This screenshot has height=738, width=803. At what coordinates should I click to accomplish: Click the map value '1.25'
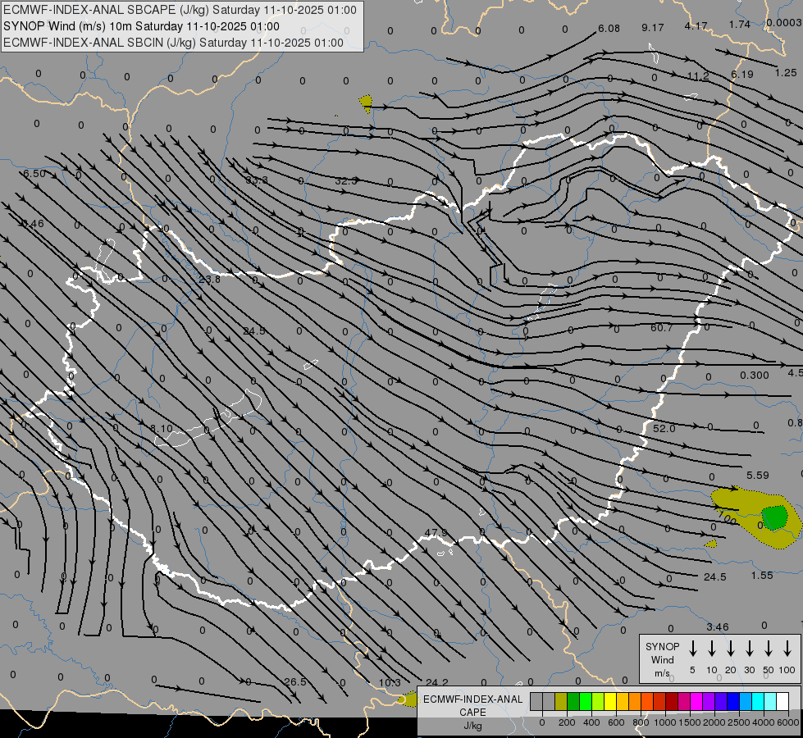(786, 73)
